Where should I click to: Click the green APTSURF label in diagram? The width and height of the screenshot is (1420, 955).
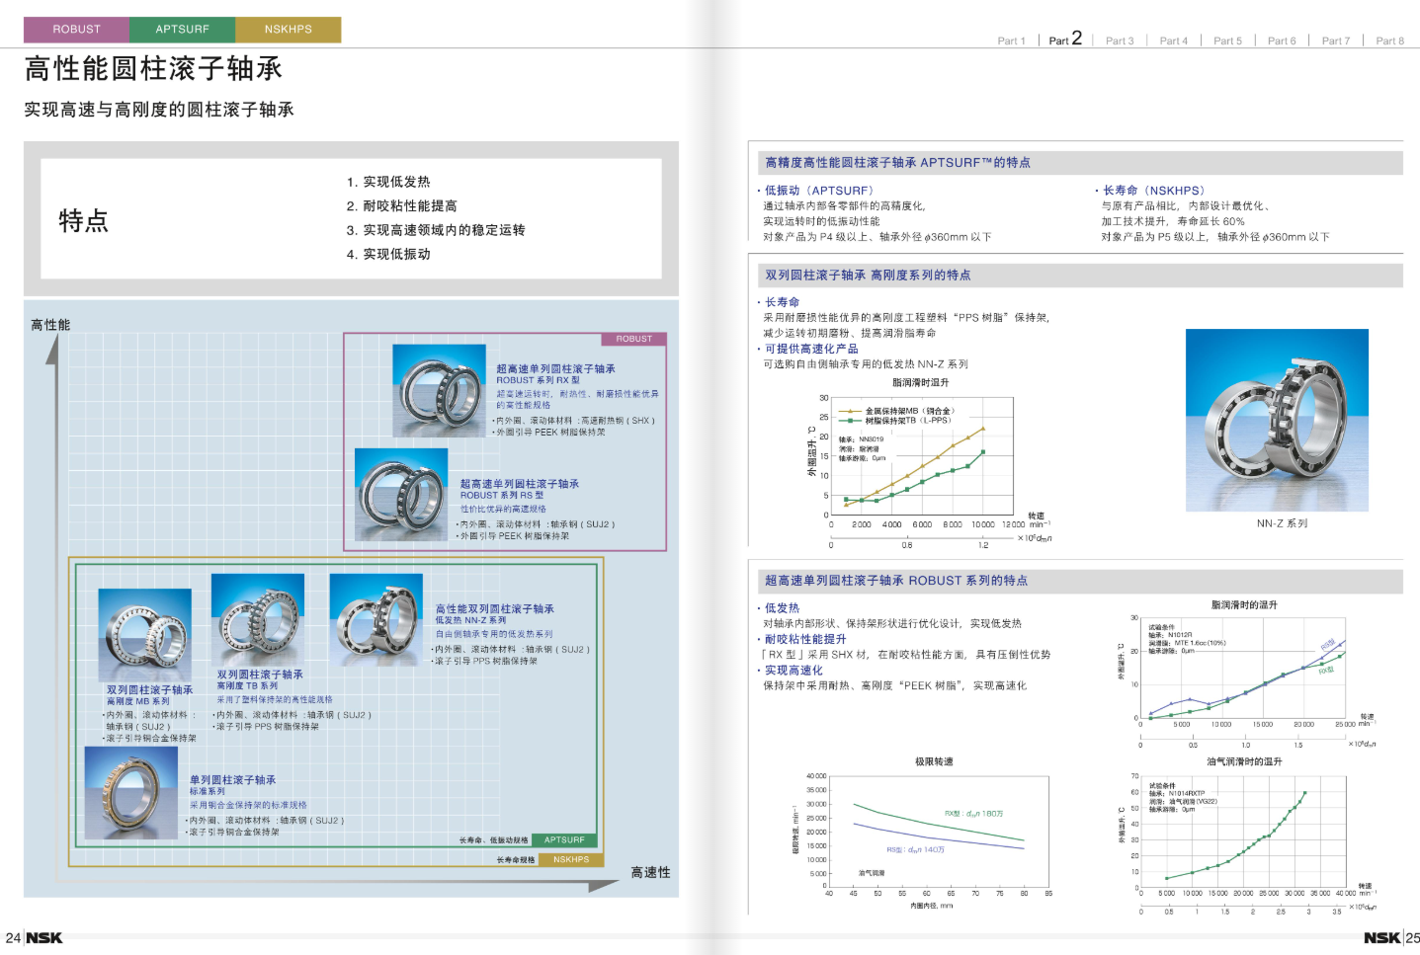[564, 840]
